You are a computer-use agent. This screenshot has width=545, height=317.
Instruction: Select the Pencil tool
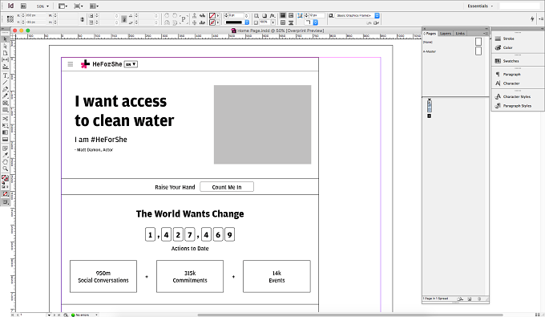pos(6,96)
